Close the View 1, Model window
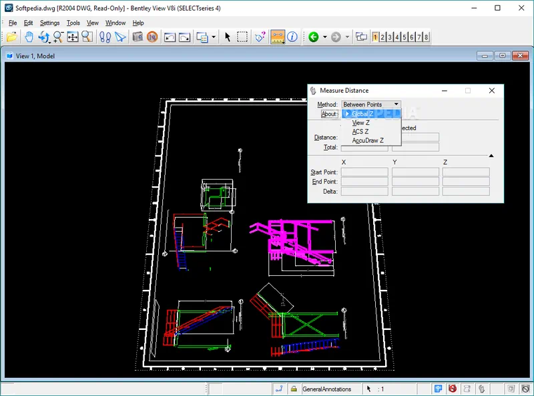This screenshot has width=534, height=396. 520,55
